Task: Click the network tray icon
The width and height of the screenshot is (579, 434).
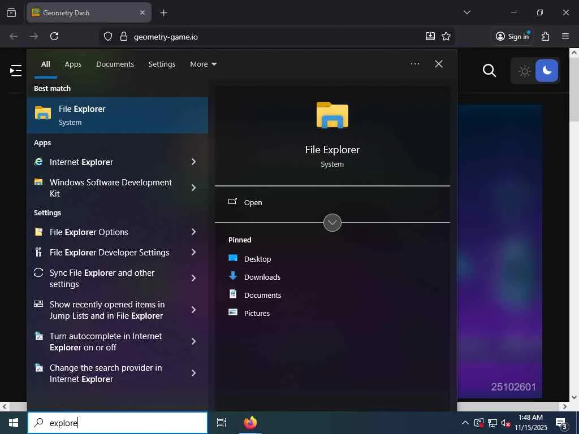Action: click(x=492, y=423)
